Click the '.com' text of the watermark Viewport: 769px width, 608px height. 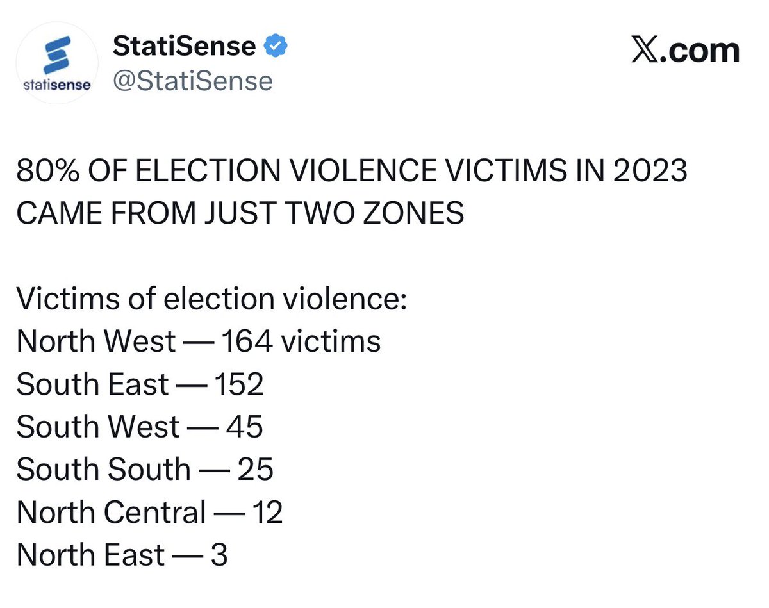(700, 51)
